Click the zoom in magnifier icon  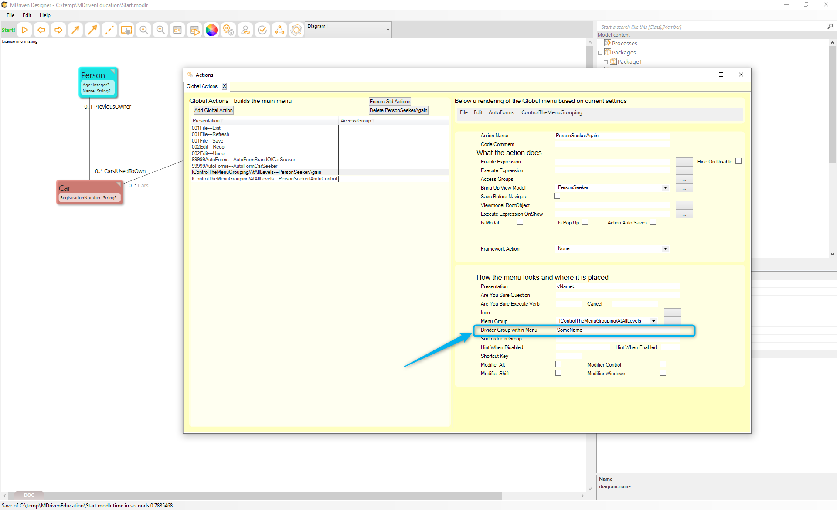(x=143, y=30)
